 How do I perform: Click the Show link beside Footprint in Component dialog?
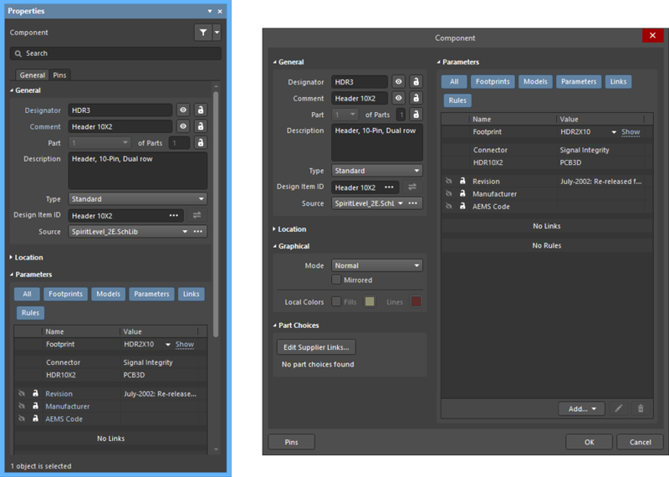631,132
